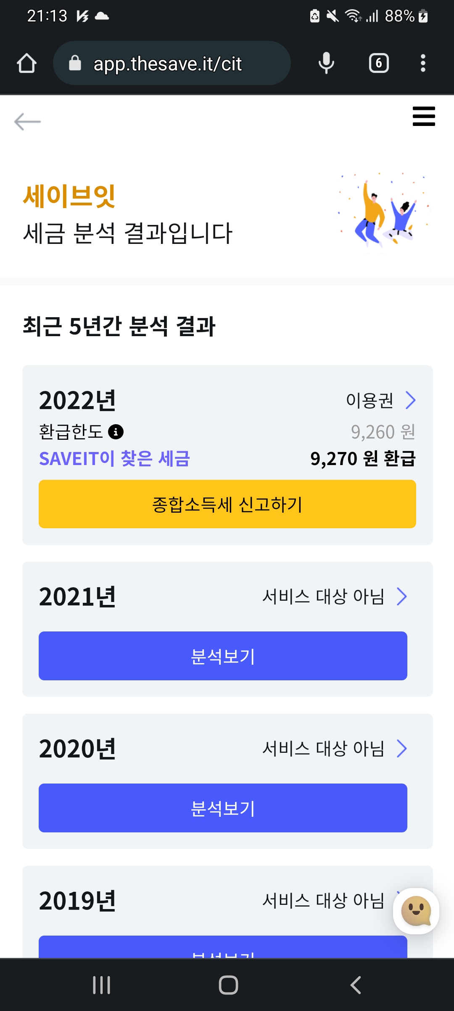Tap the microphone voice search icon
Viewport: 454px width, 1011px height.
326,63
